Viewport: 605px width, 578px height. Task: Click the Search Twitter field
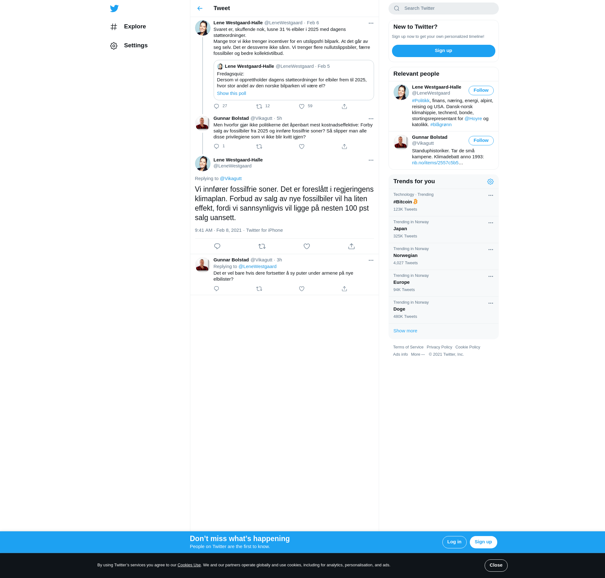click(443, 8)
